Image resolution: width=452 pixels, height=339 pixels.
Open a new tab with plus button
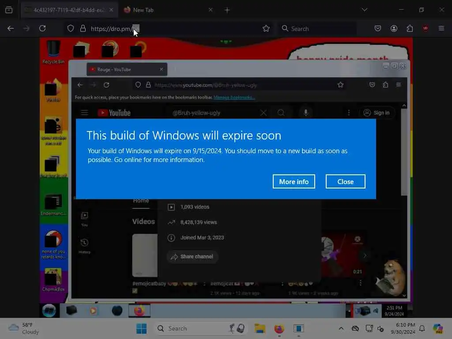(227, 10)
